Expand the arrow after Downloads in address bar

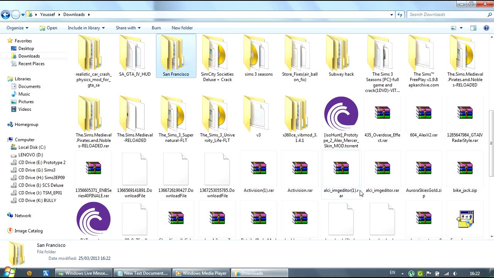point(89,15)
